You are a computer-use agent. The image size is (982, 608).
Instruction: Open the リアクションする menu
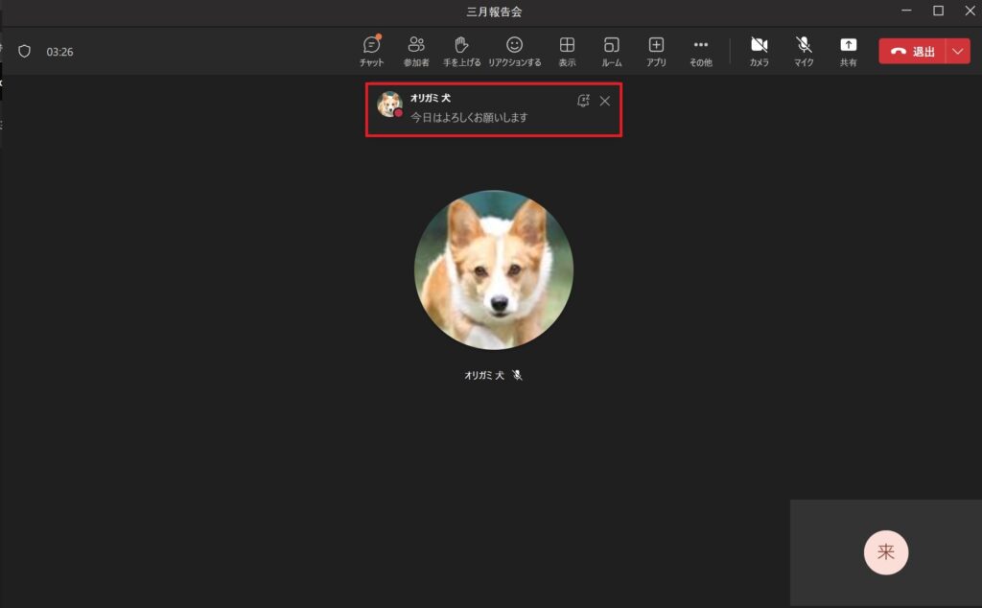(514, 51)
